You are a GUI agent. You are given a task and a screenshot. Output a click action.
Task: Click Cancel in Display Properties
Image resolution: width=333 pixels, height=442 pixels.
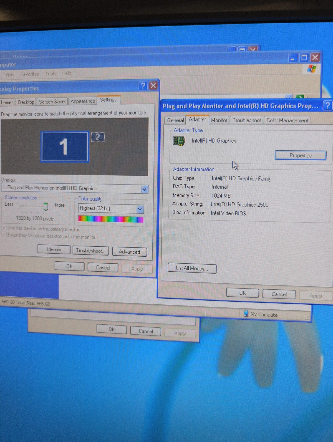tap(103, 267)
